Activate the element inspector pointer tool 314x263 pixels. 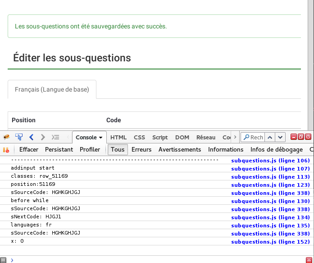click(19, 137)
